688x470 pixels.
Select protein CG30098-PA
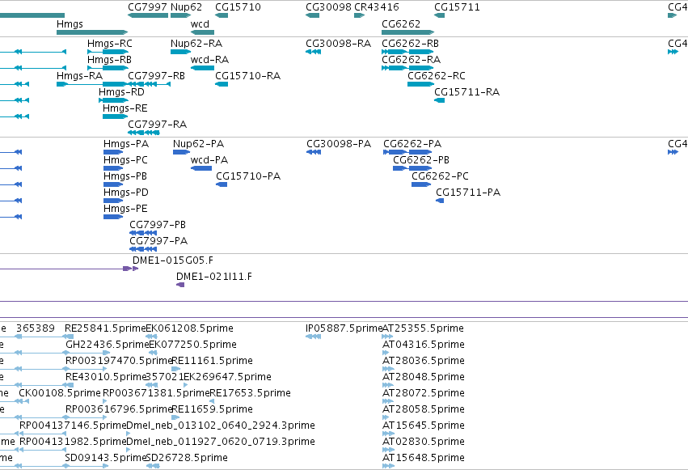(339, 144)
